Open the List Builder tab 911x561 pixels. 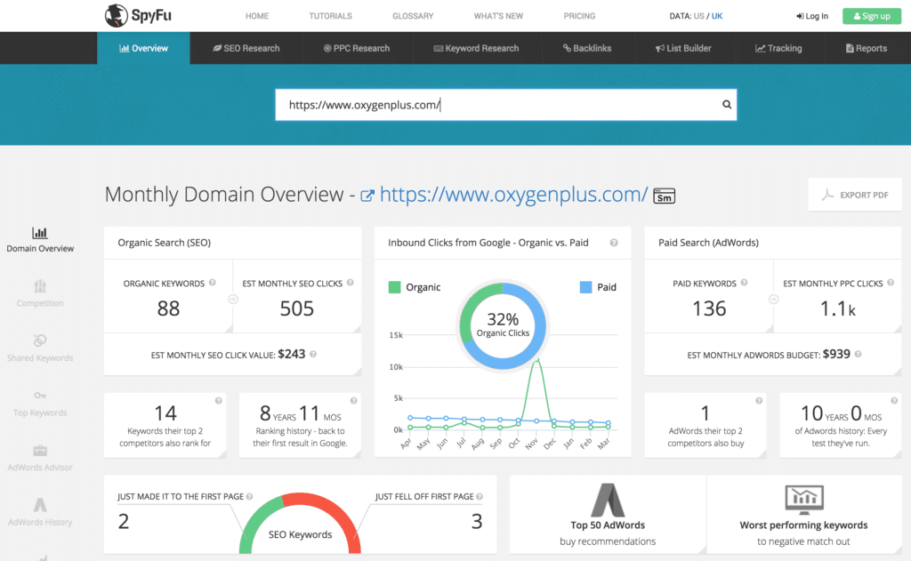pyautogui.click(x=683, y=48)
